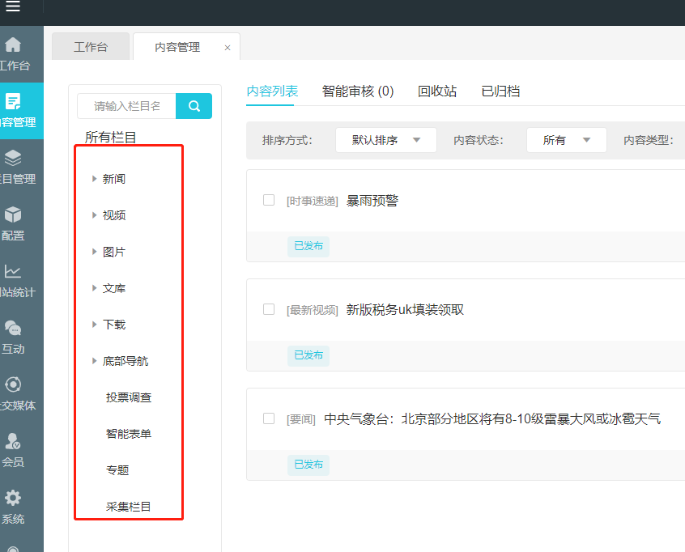The image size is (685, 552).
Task: Open the 暴雨预警 article title
Action: click(372, 201)
